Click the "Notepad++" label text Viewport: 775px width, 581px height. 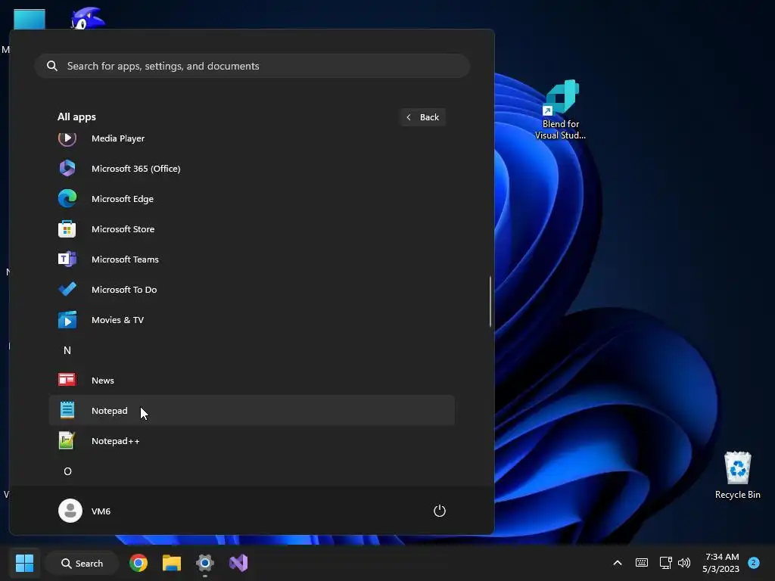click(x=116, y=441)
